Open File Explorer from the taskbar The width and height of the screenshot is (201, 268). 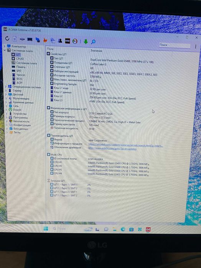pos(114,229)
